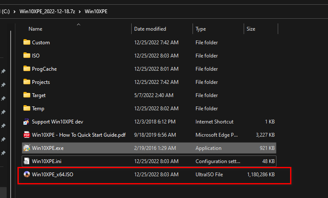Screen dimensions: 328x198
Task: Click '48 KB' size cell
Action: click(x=268, y=161)
